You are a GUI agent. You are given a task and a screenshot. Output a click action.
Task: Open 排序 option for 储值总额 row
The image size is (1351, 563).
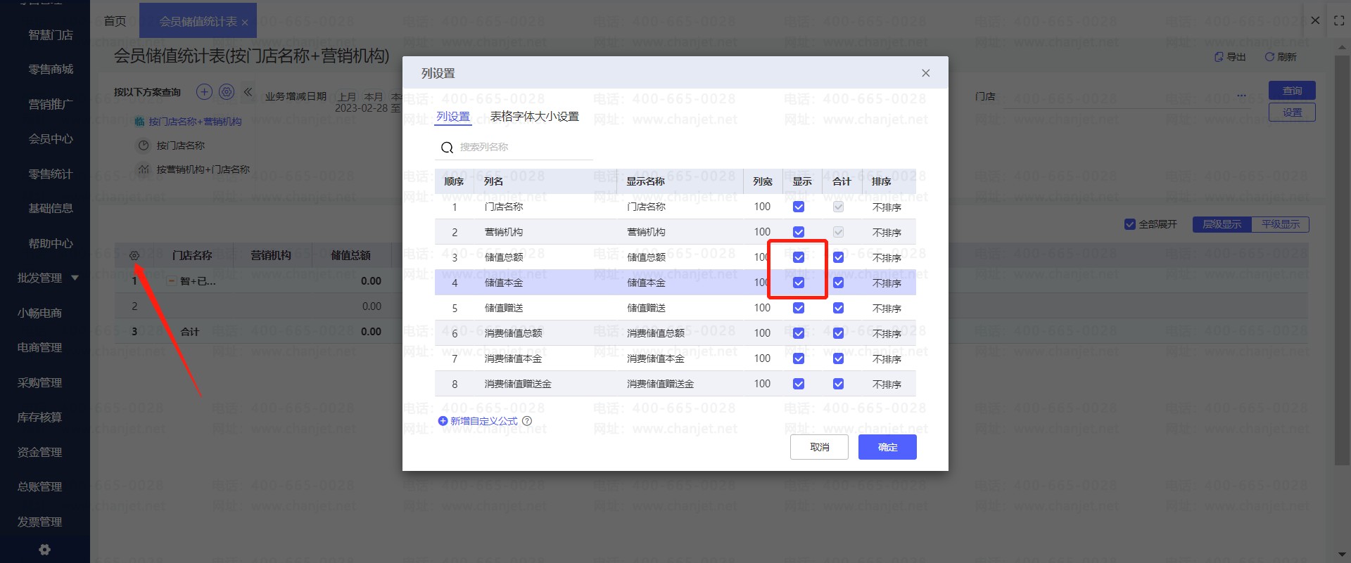887,258
